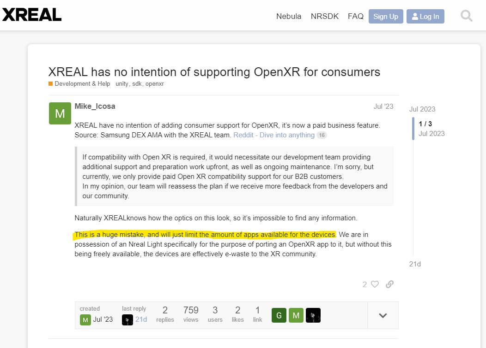Click small dark avatar under last reply

coord(128,320)
